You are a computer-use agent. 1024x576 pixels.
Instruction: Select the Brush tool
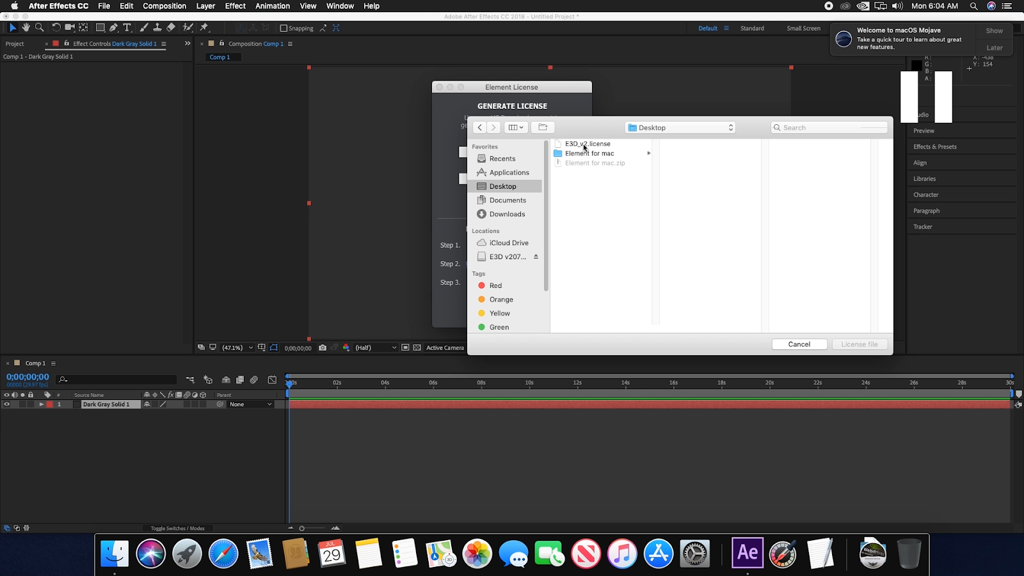tap(144, 28)
